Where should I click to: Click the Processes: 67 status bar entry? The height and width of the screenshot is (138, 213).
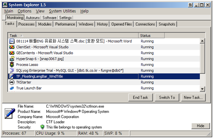[x=18, y=133]
